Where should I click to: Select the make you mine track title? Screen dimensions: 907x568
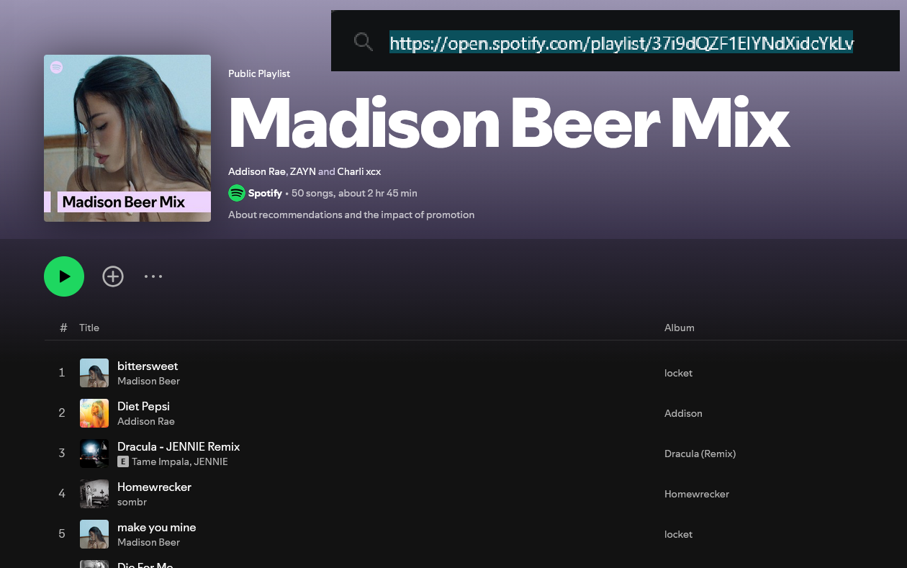(x=156, y=527)
